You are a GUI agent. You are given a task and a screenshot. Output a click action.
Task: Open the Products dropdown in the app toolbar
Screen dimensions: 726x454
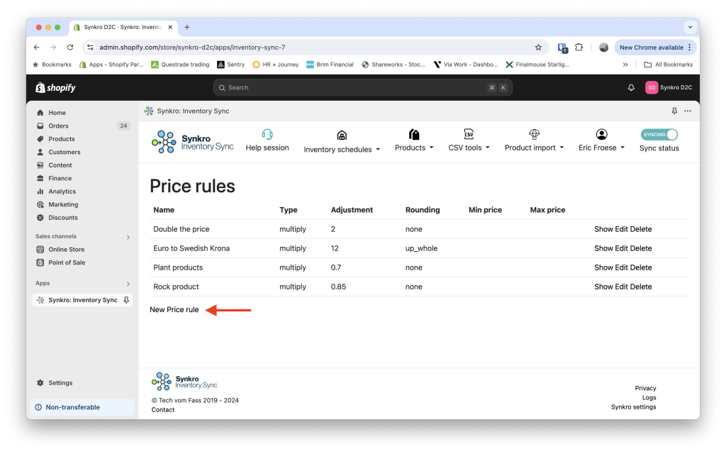pos(414,150)
